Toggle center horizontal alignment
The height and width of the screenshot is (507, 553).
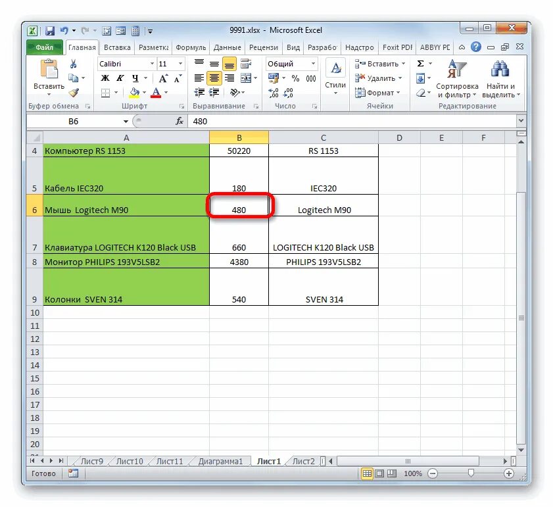(214, 78)
